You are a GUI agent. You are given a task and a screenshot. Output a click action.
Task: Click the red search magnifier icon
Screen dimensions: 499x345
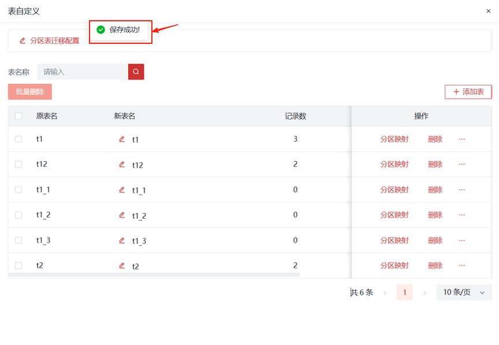[x=136, y=72]
